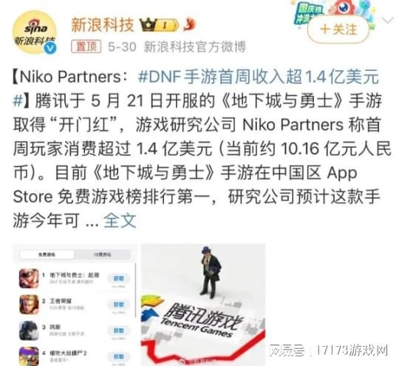Open the 新浪科技 account name
Screen dimensions: 399x366
tap(103, 24)
